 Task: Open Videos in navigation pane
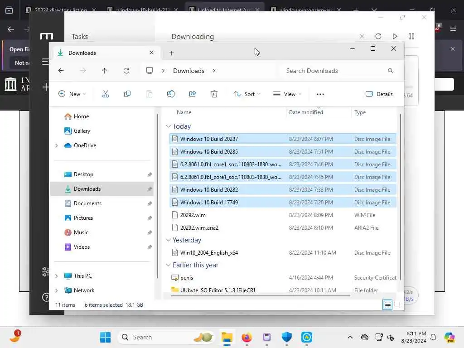click(77, 247)
